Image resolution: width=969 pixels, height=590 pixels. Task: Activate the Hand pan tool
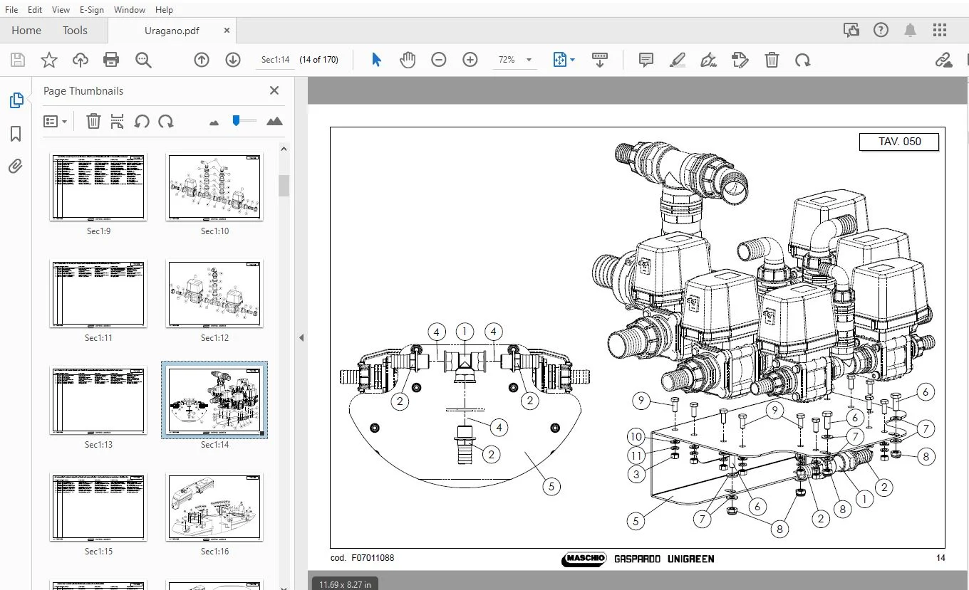408,60
